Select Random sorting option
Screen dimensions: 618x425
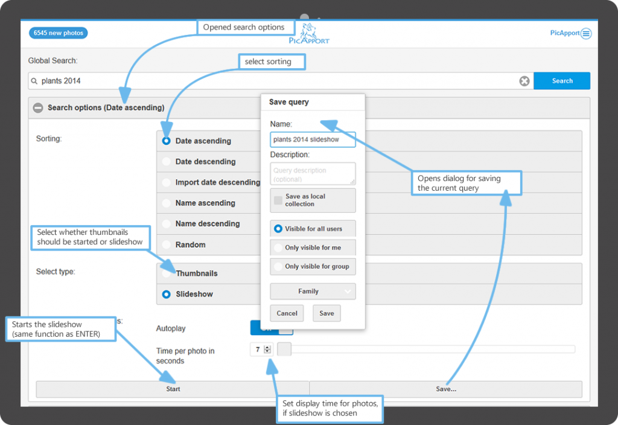point(167,244)
